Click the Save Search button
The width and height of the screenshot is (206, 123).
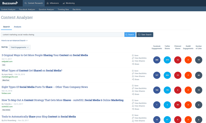click(x=145, y=35)
